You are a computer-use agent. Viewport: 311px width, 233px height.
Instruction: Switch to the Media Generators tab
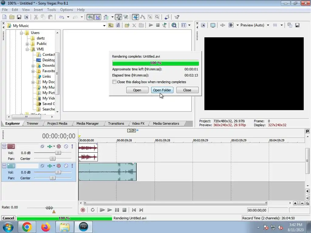166,123
